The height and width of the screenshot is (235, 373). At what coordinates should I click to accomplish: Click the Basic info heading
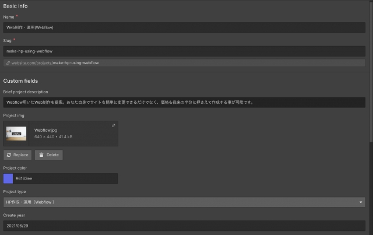tap(15, 6)
